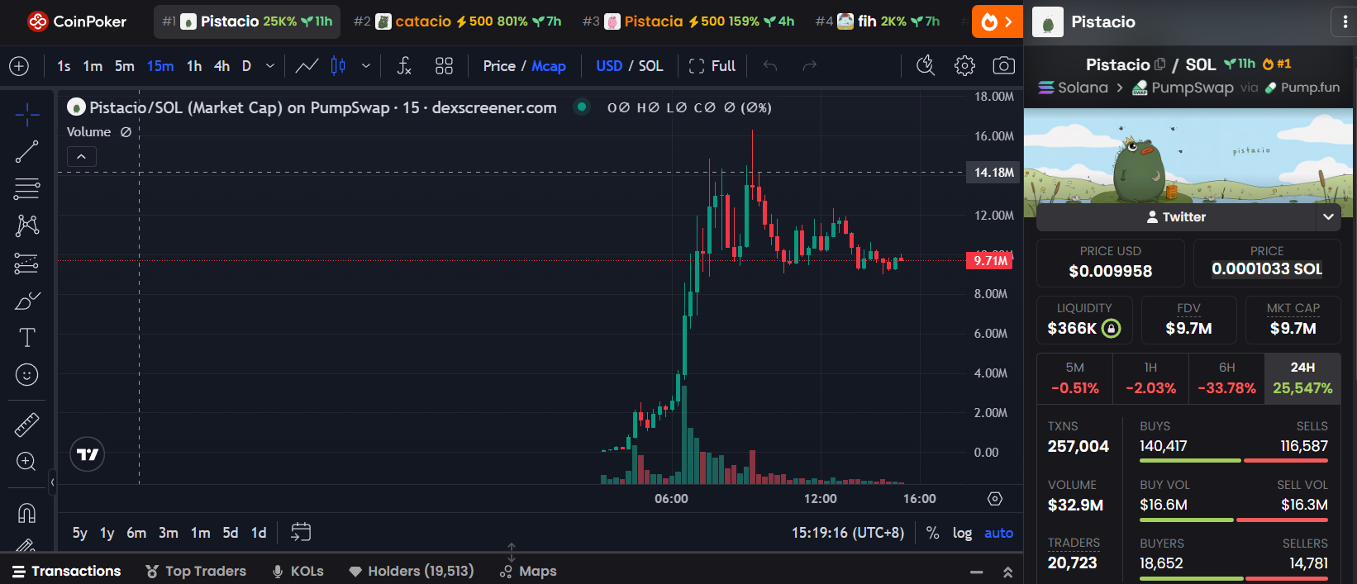Open the Maps tab
This screenshot has height=584, width=1357.
click(528, 571)
